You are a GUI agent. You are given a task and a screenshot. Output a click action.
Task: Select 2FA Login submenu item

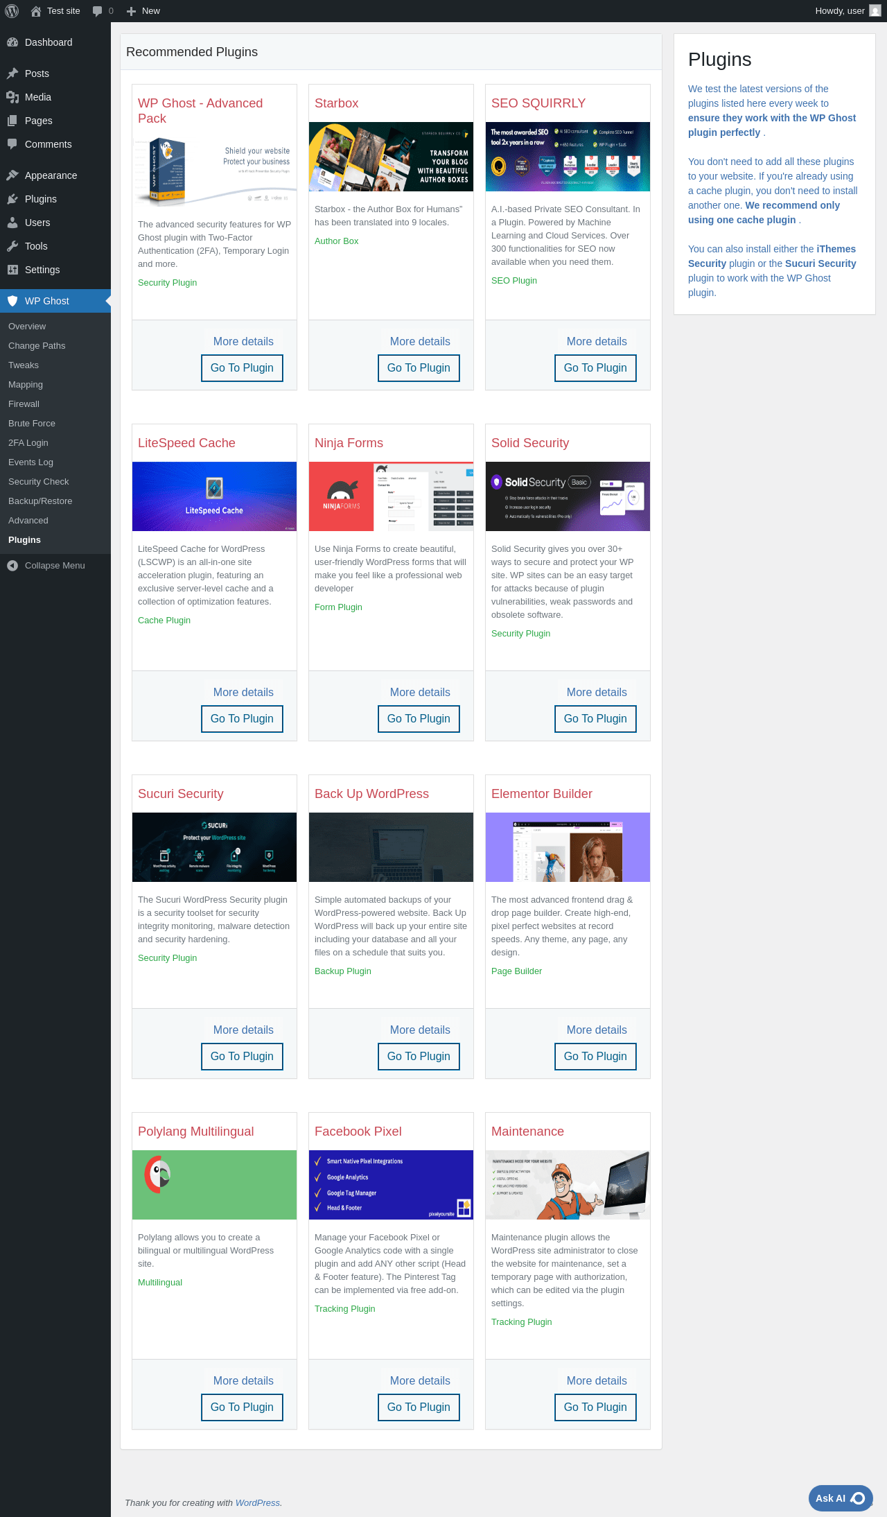[x=28, y=443]
